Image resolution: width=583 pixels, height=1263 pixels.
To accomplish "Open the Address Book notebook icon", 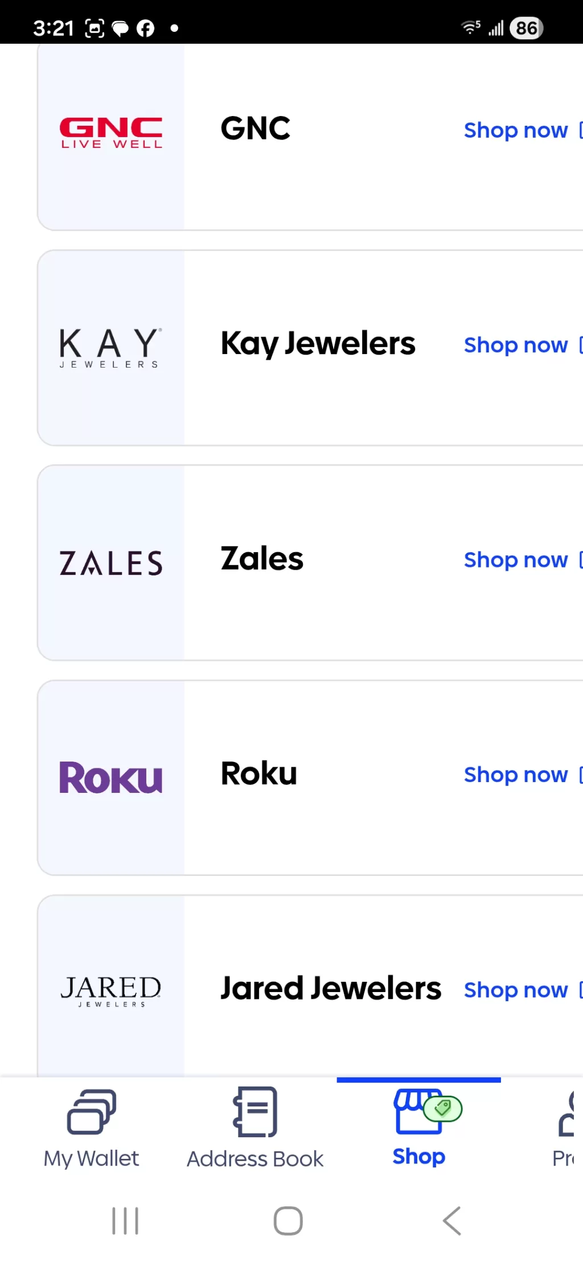I will (x=255, y=1112).
